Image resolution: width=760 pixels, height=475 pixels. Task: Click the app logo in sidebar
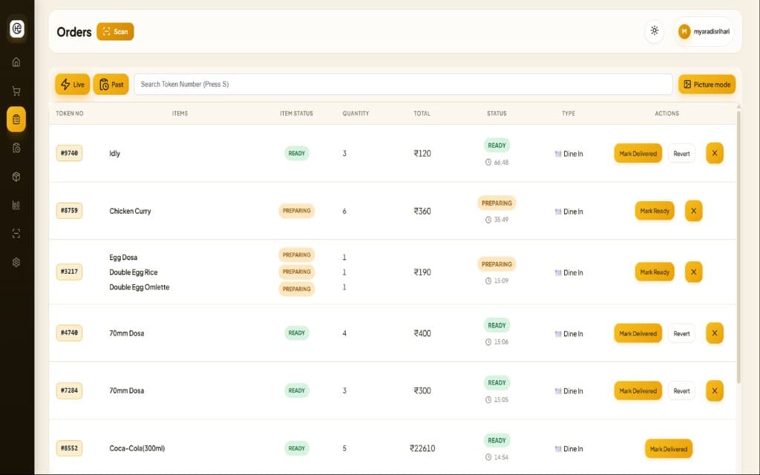17,29
